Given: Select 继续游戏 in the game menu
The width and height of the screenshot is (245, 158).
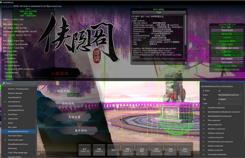Looking at the screenshot, I should (x=60, y=73).
